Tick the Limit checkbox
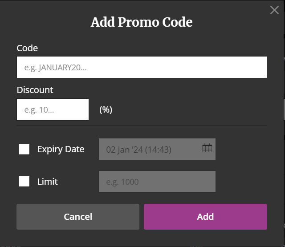 point(24,181)
